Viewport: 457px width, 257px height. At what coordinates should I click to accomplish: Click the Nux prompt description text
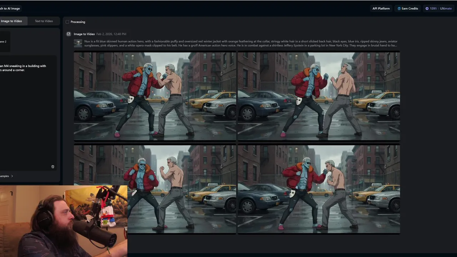tap(241, 43)
